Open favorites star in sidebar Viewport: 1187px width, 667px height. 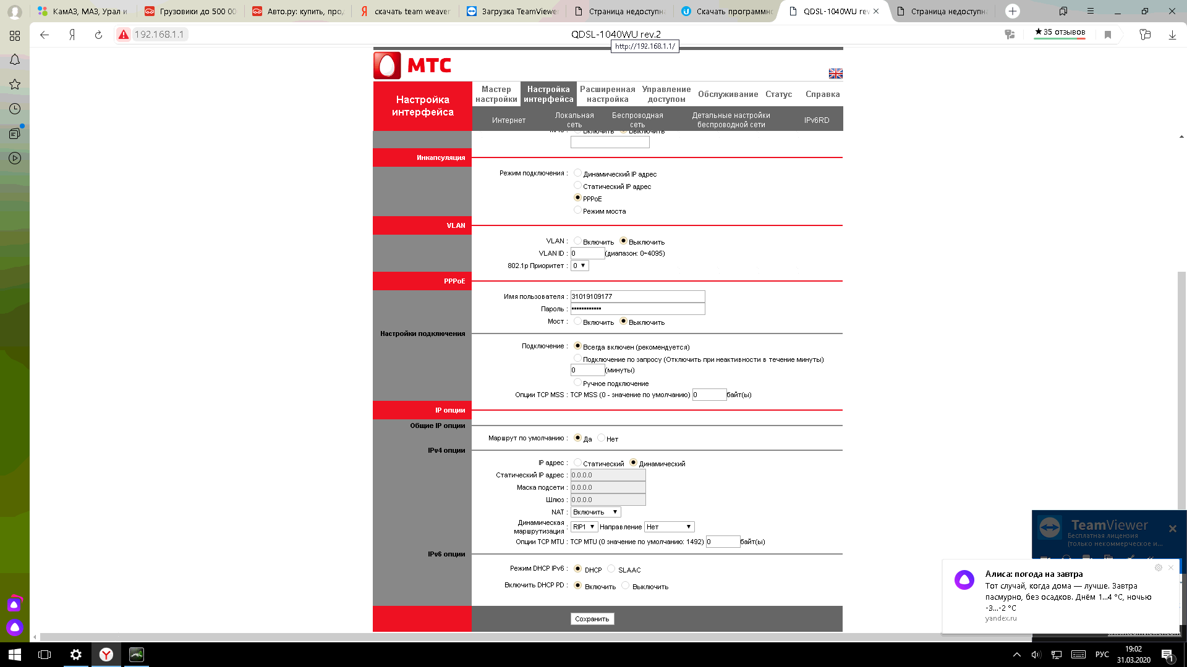[x=15, y=85]
